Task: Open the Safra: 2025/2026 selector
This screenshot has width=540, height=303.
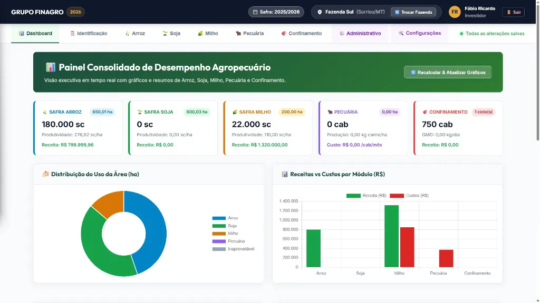Action: tap(276, 12)
